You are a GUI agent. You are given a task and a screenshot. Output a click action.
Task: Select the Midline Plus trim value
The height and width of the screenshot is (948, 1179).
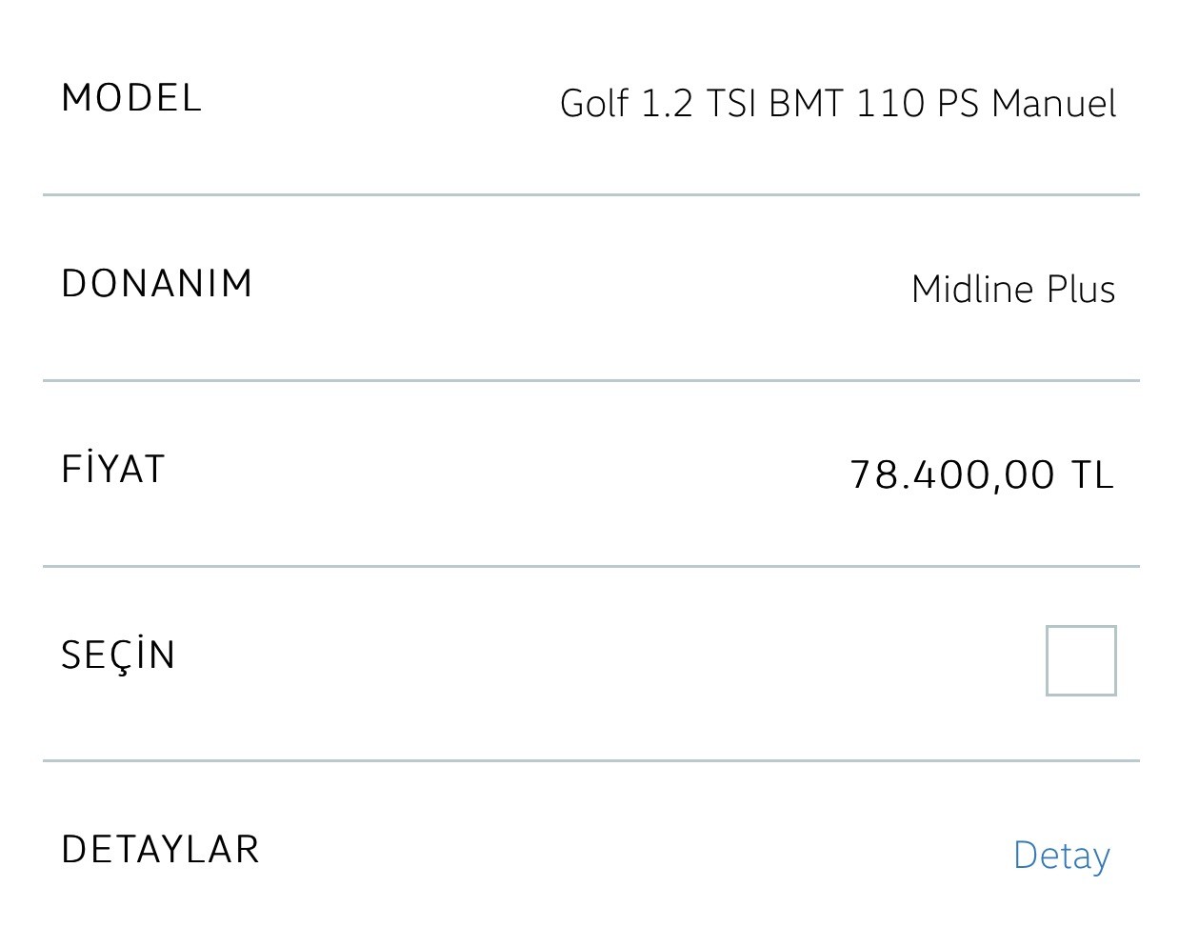[1013, 289]
